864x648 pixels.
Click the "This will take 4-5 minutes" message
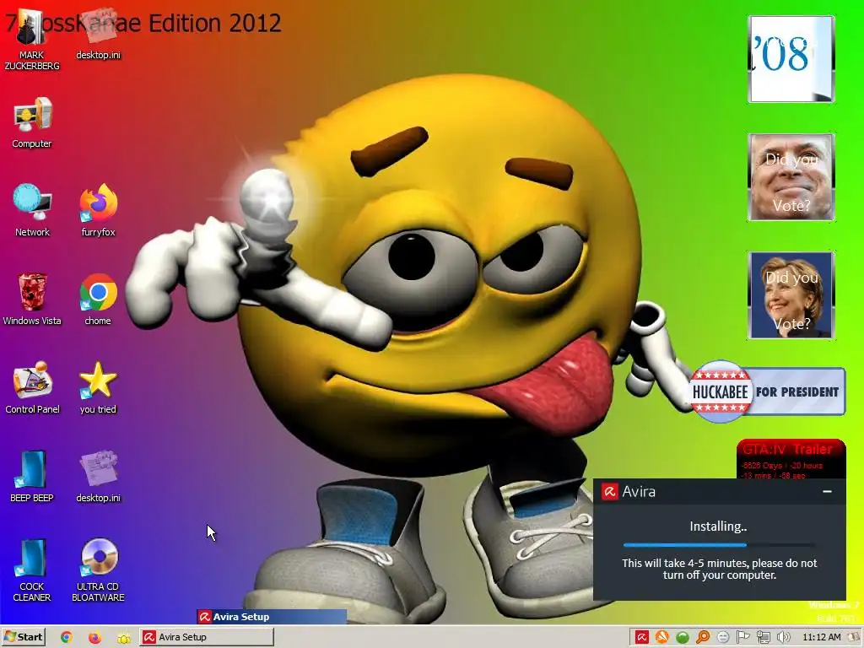[x=719, y=570]
